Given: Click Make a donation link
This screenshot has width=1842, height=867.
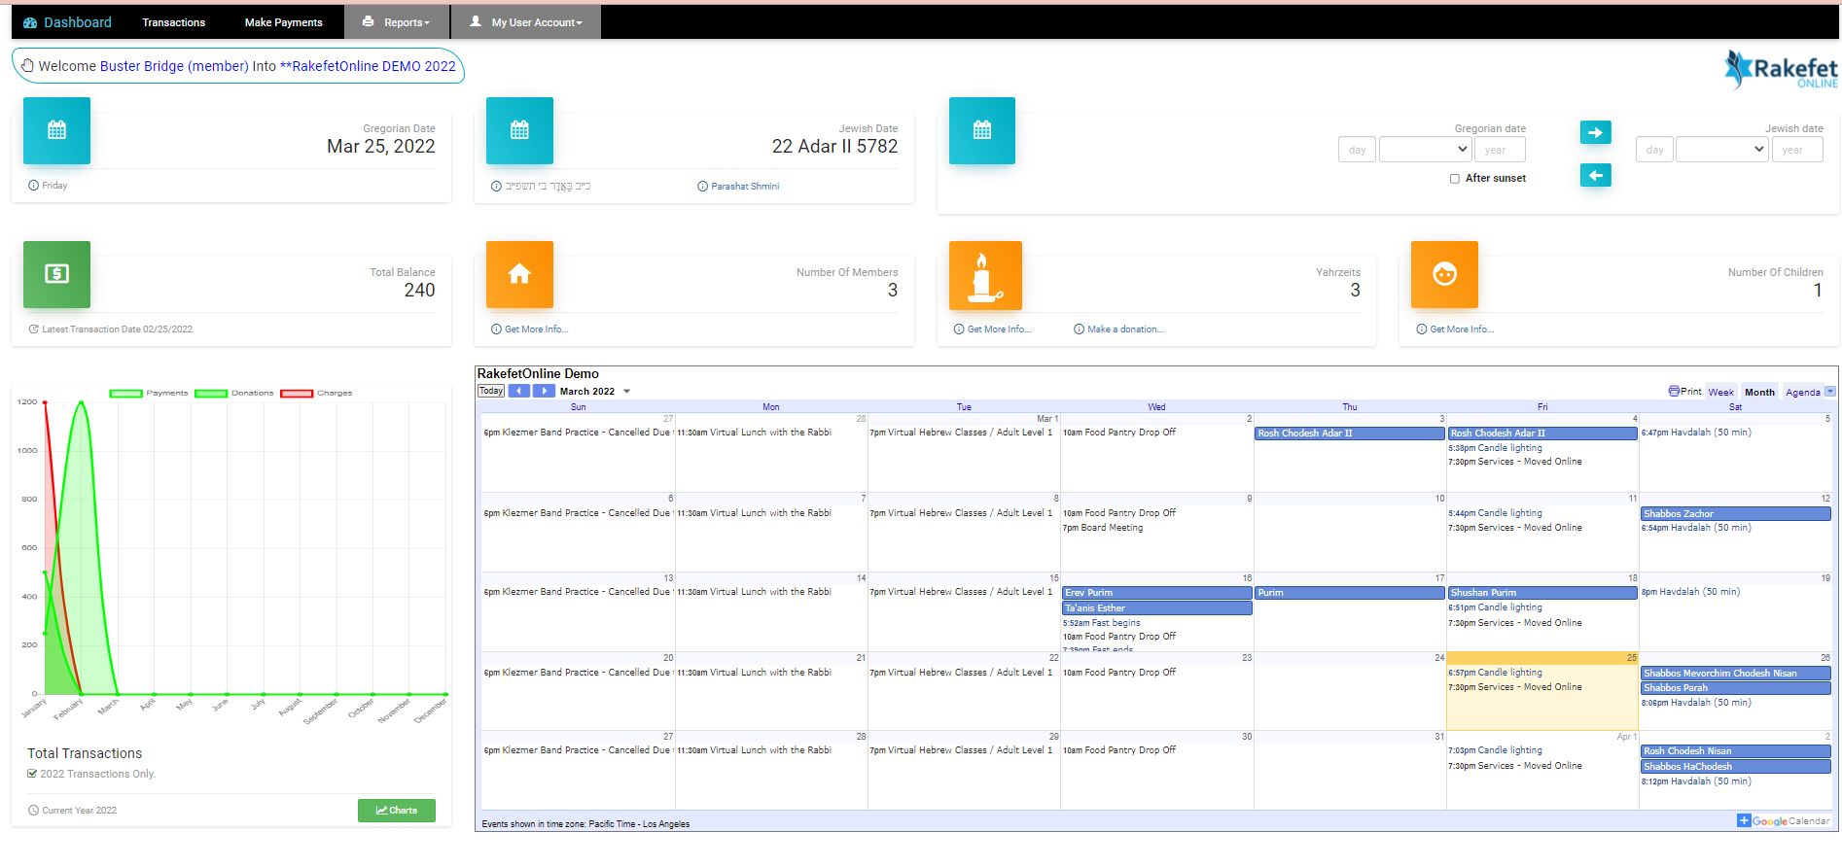Looking at the screenshot, I should click(1125, 329).
